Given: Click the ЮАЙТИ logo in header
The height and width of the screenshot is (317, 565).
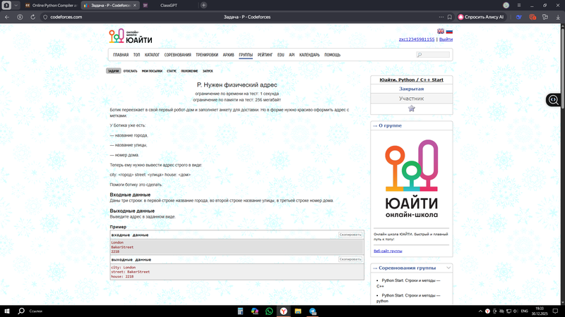Looking at the screenshot, I should pos(130,37).
